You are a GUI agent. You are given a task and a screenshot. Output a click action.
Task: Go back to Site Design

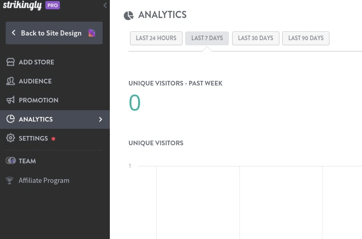click(x=54, y=33)
